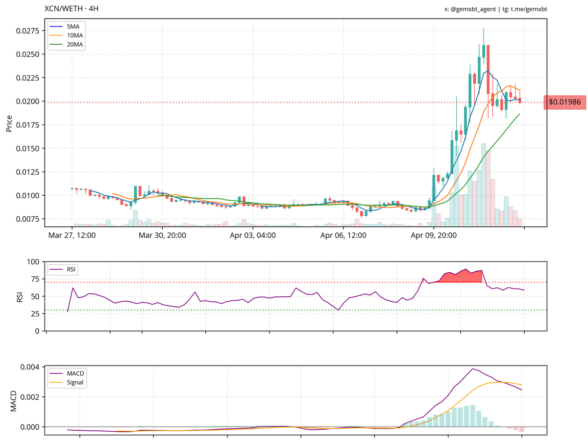Click the Price y-axis title

tap(9, 123)
